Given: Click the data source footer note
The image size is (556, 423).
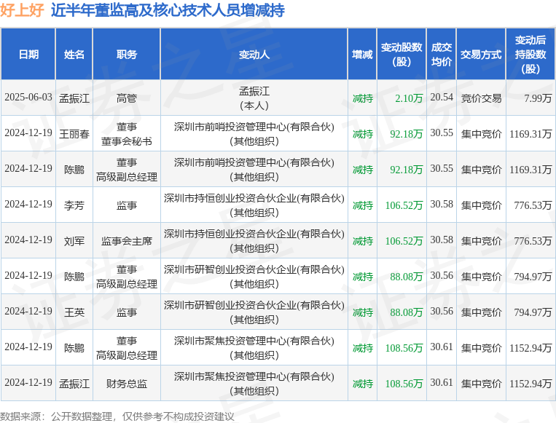Looking at the screenshot, I should 117,416.
